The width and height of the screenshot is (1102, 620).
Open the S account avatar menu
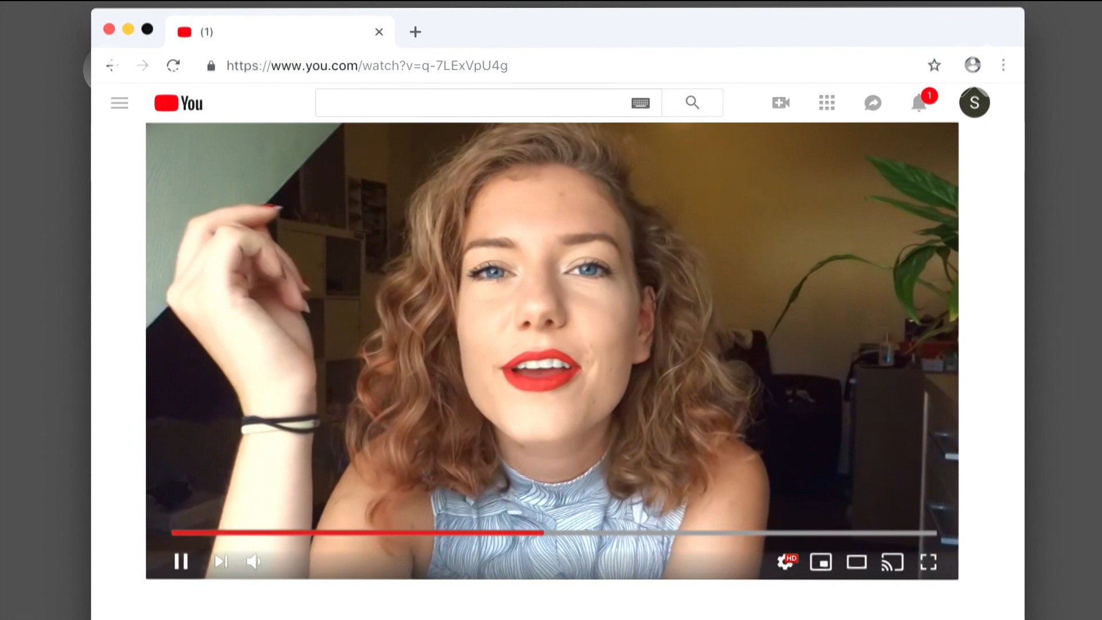[x=974, y=103]
